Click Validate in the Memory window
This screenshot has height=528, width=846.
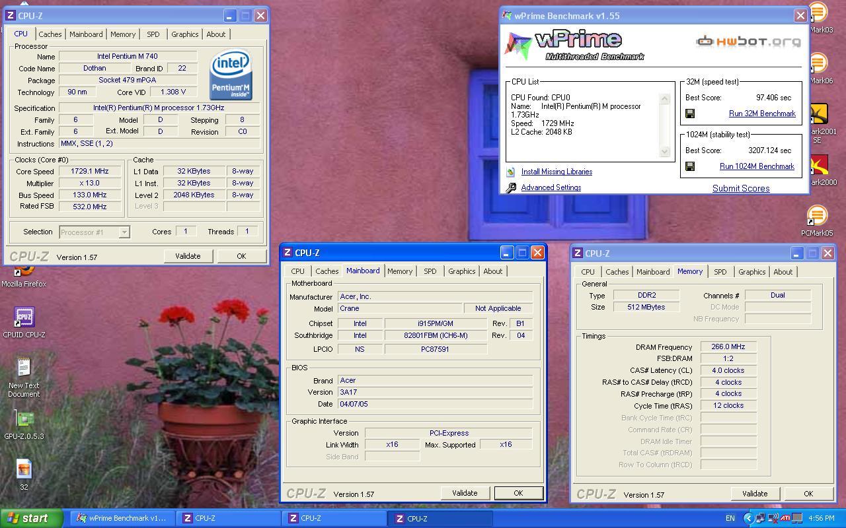(x=755, y=494)
